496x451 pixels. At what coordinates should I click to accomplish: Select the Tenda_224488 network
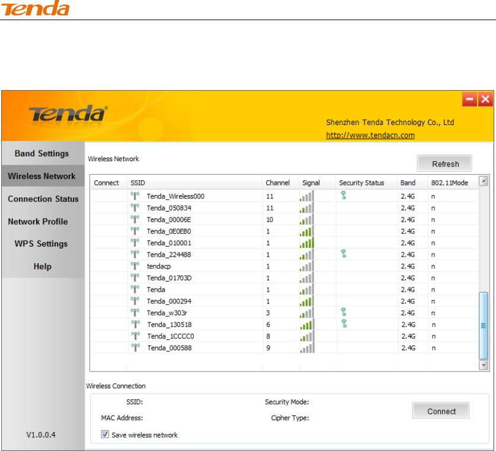284,255
